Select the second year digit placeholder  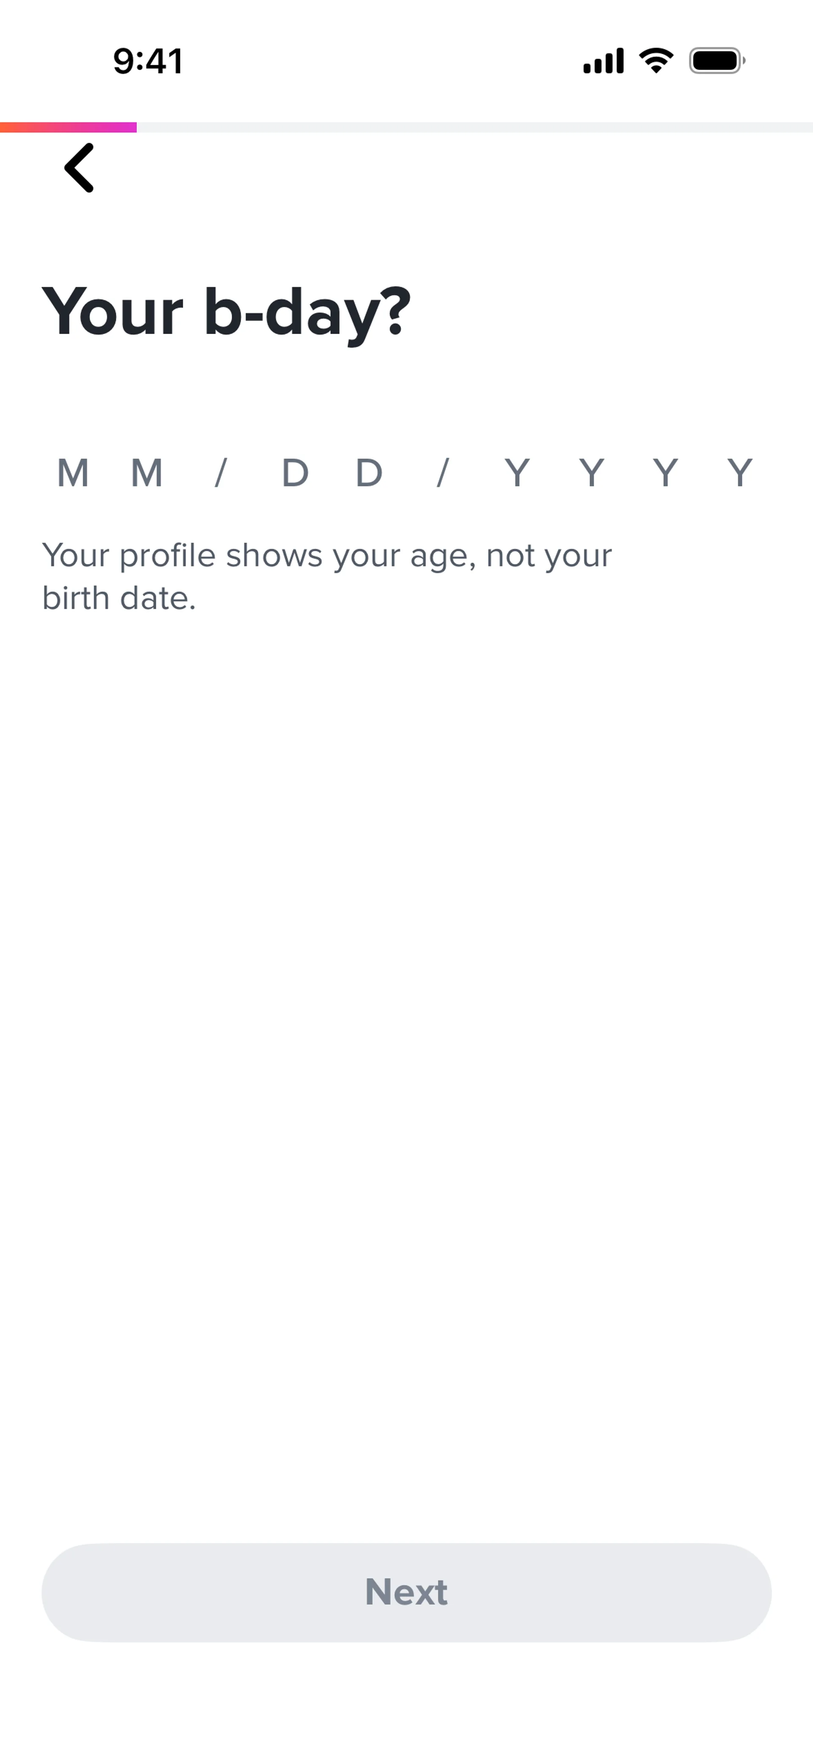pos(591,472)
